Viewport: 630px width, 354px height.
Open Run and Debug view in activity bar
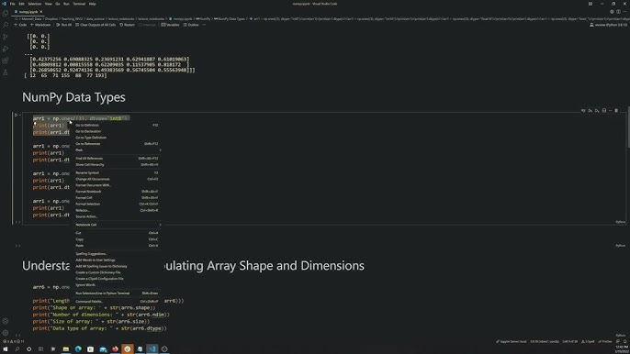coord(6,49)
